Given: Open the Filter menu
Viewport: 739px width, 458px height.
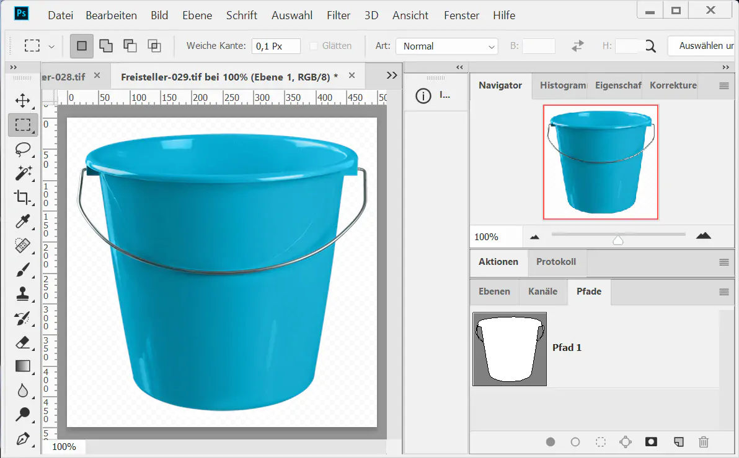Looking at the screenshot, I should [339, 15].
